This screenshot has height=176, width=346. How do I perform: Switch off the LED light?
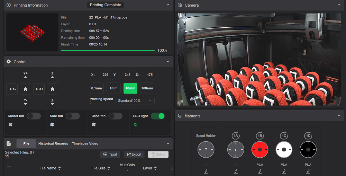tap(157, 116)
